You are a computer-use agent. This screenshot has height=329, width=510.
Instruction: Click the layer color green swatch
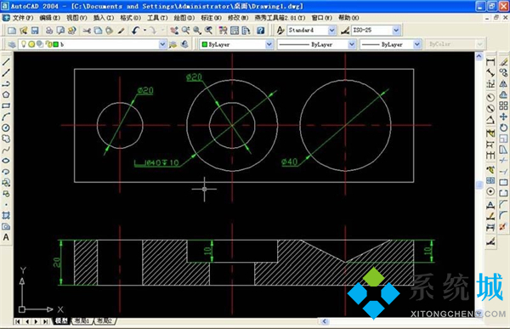56,44
